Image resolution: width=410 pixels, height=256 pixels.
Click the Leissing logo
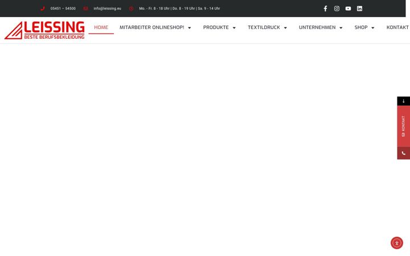(x=44, y=30)
